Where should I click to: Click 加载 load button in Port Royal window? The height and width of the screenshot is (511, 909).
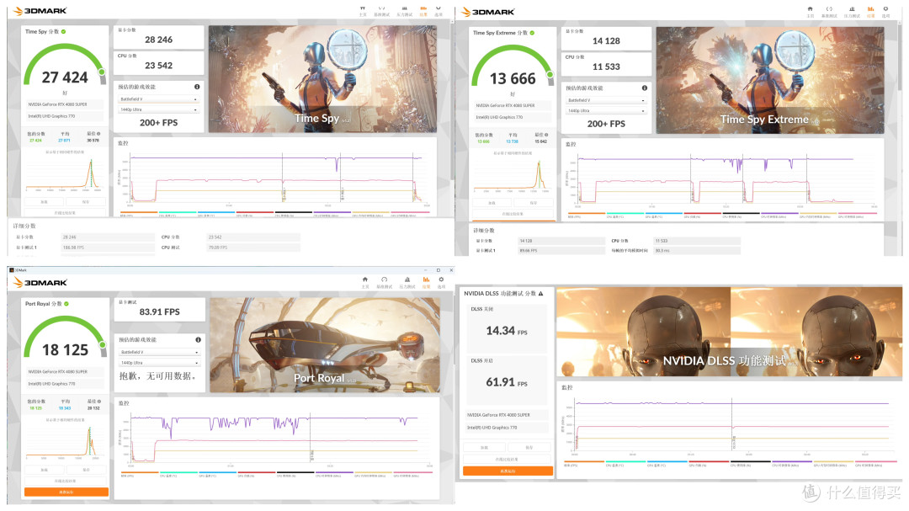[44, 470]
